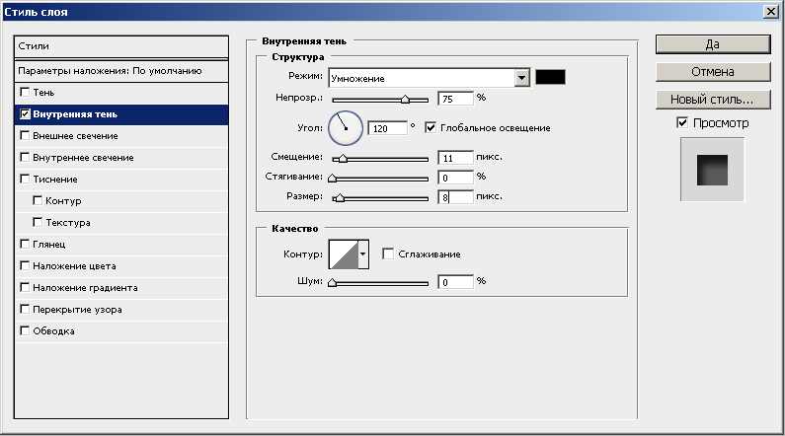Click the Размер size slider
Viewport: 785px width, 436px height.
click(380, 198)
